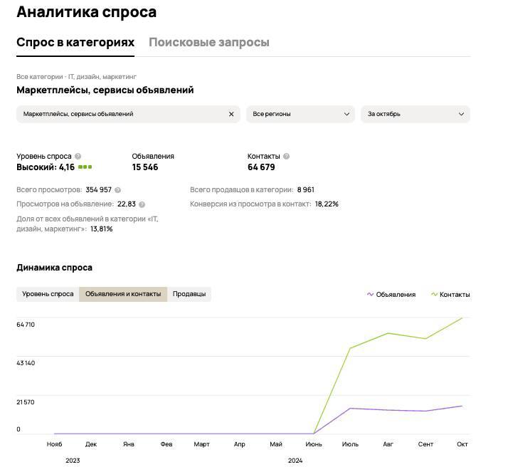Click info icon beside Всего просмотров
The width and height of the screenshot is (508, 467).
click(x=118, y=190)
